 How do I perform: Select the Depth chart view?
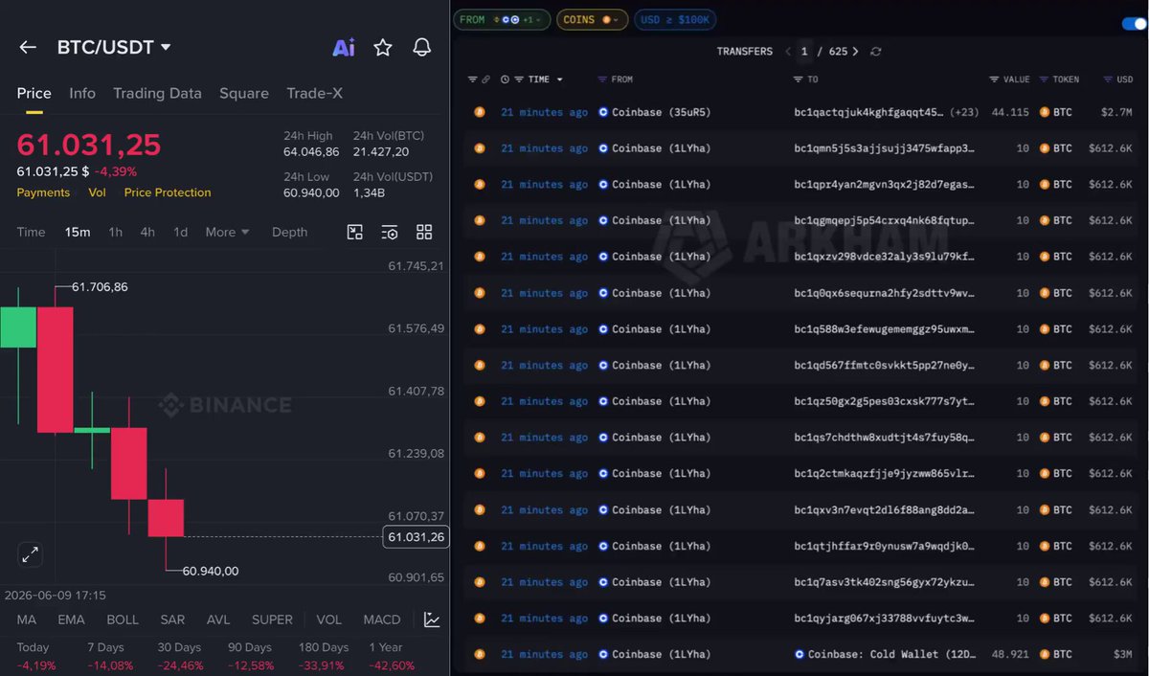click(290, 232)
